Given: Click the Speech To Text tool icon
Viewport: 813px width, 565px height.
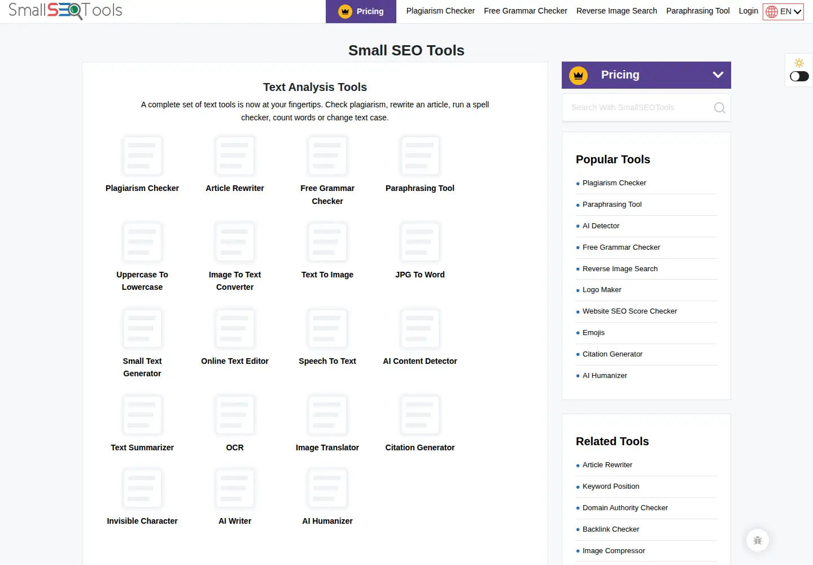Looking at the screenshot, I should (x=327, y=328).
